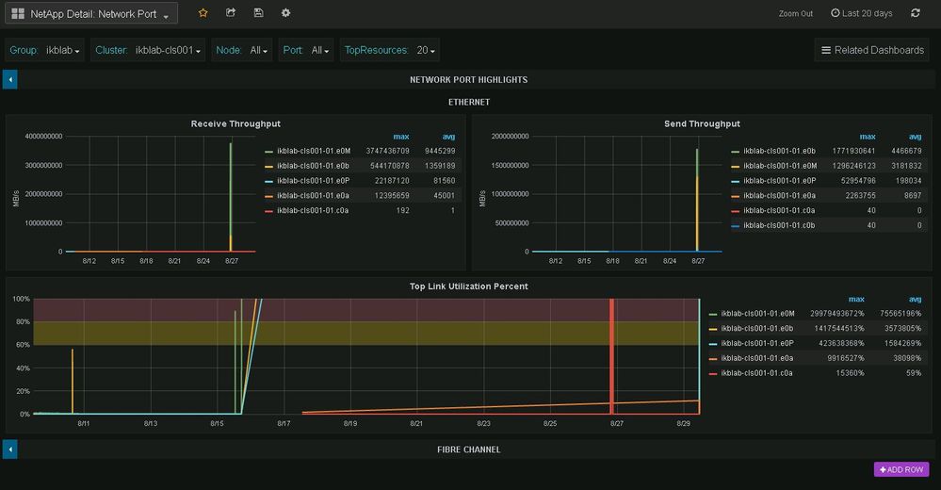Open the dashboard list grid icon
The image size is (941, 490).
17,14
